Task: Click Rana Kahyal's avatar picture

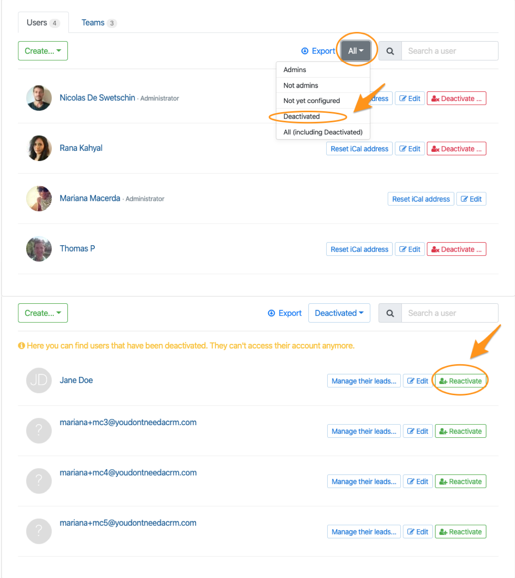Action: (39, 148)
